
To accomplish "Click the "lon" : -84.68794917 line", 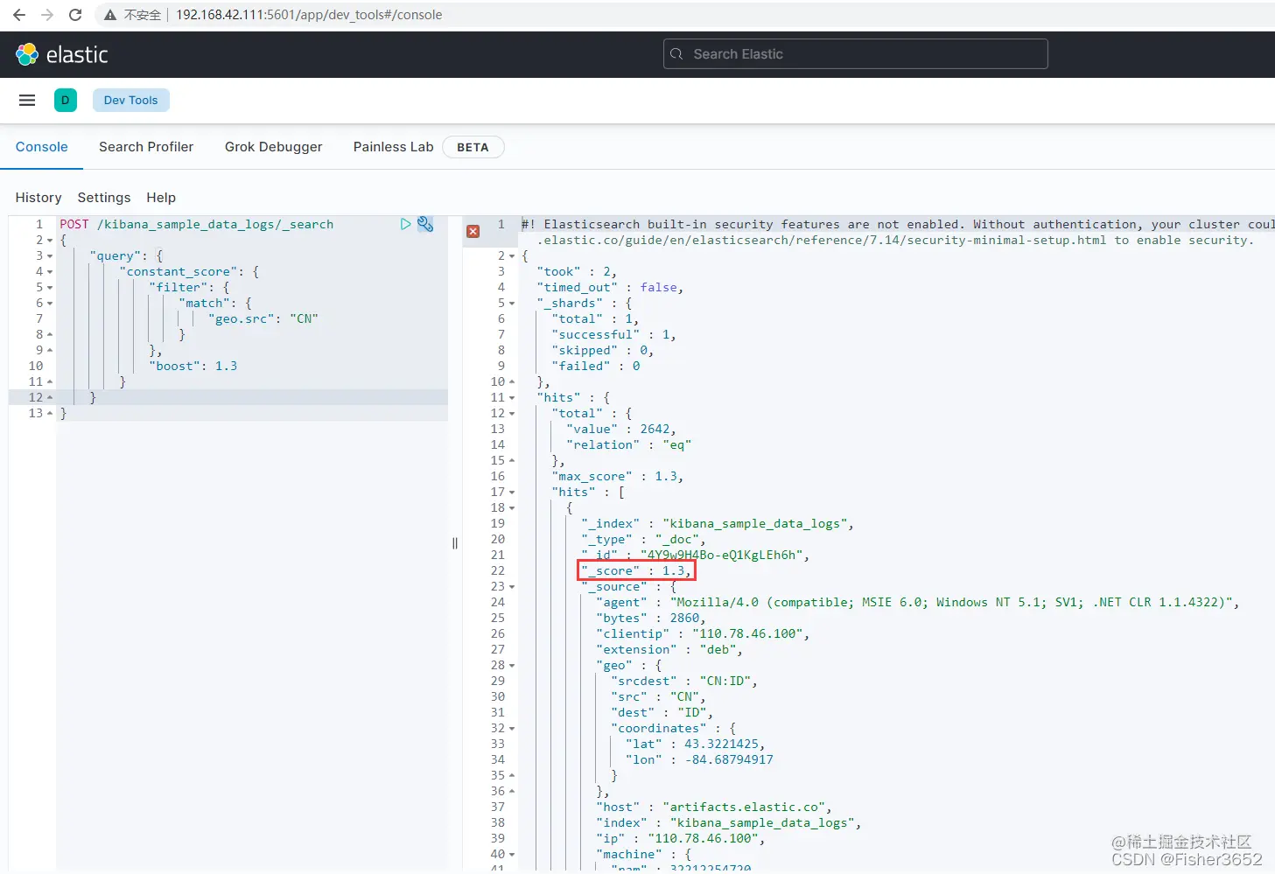I will click(x=699, y=759).
